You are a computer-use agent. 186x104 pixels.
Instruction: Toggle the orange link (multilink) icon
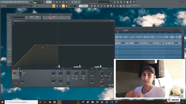pos(63,6)
